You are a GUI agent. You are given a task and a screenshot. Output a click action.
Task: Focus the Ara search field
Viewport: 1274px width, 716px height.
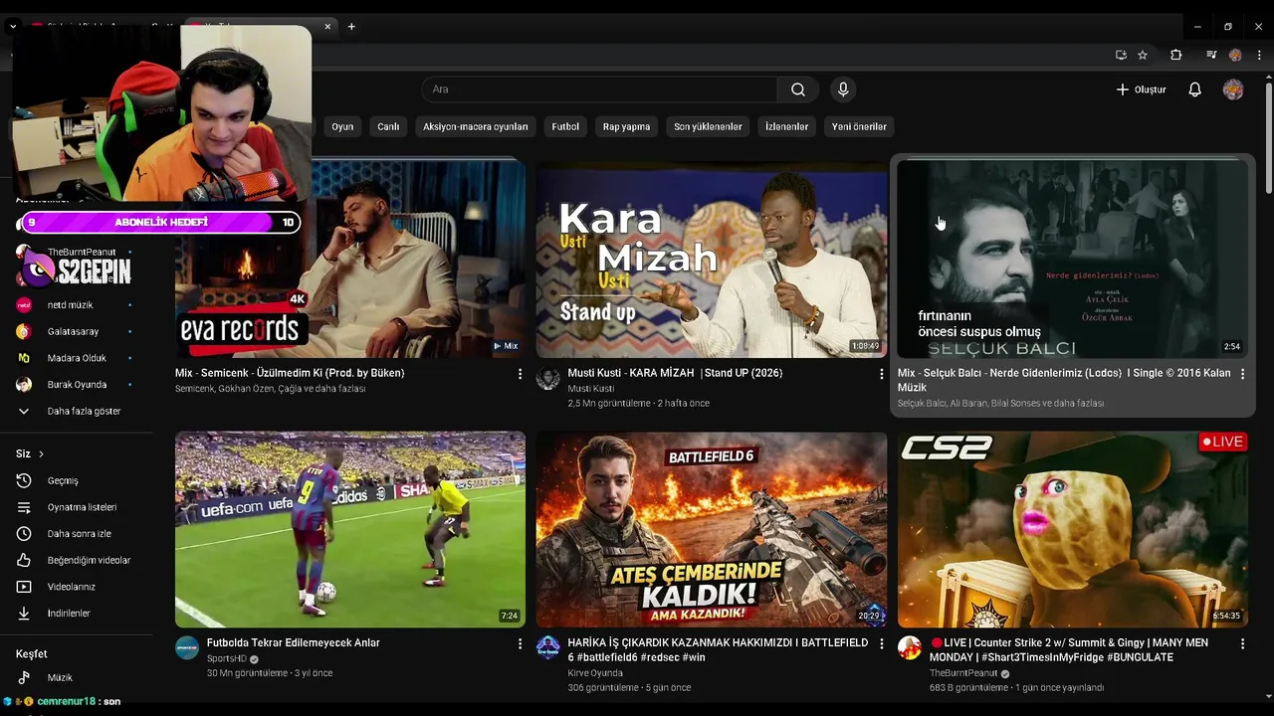[x=599, y=89]
